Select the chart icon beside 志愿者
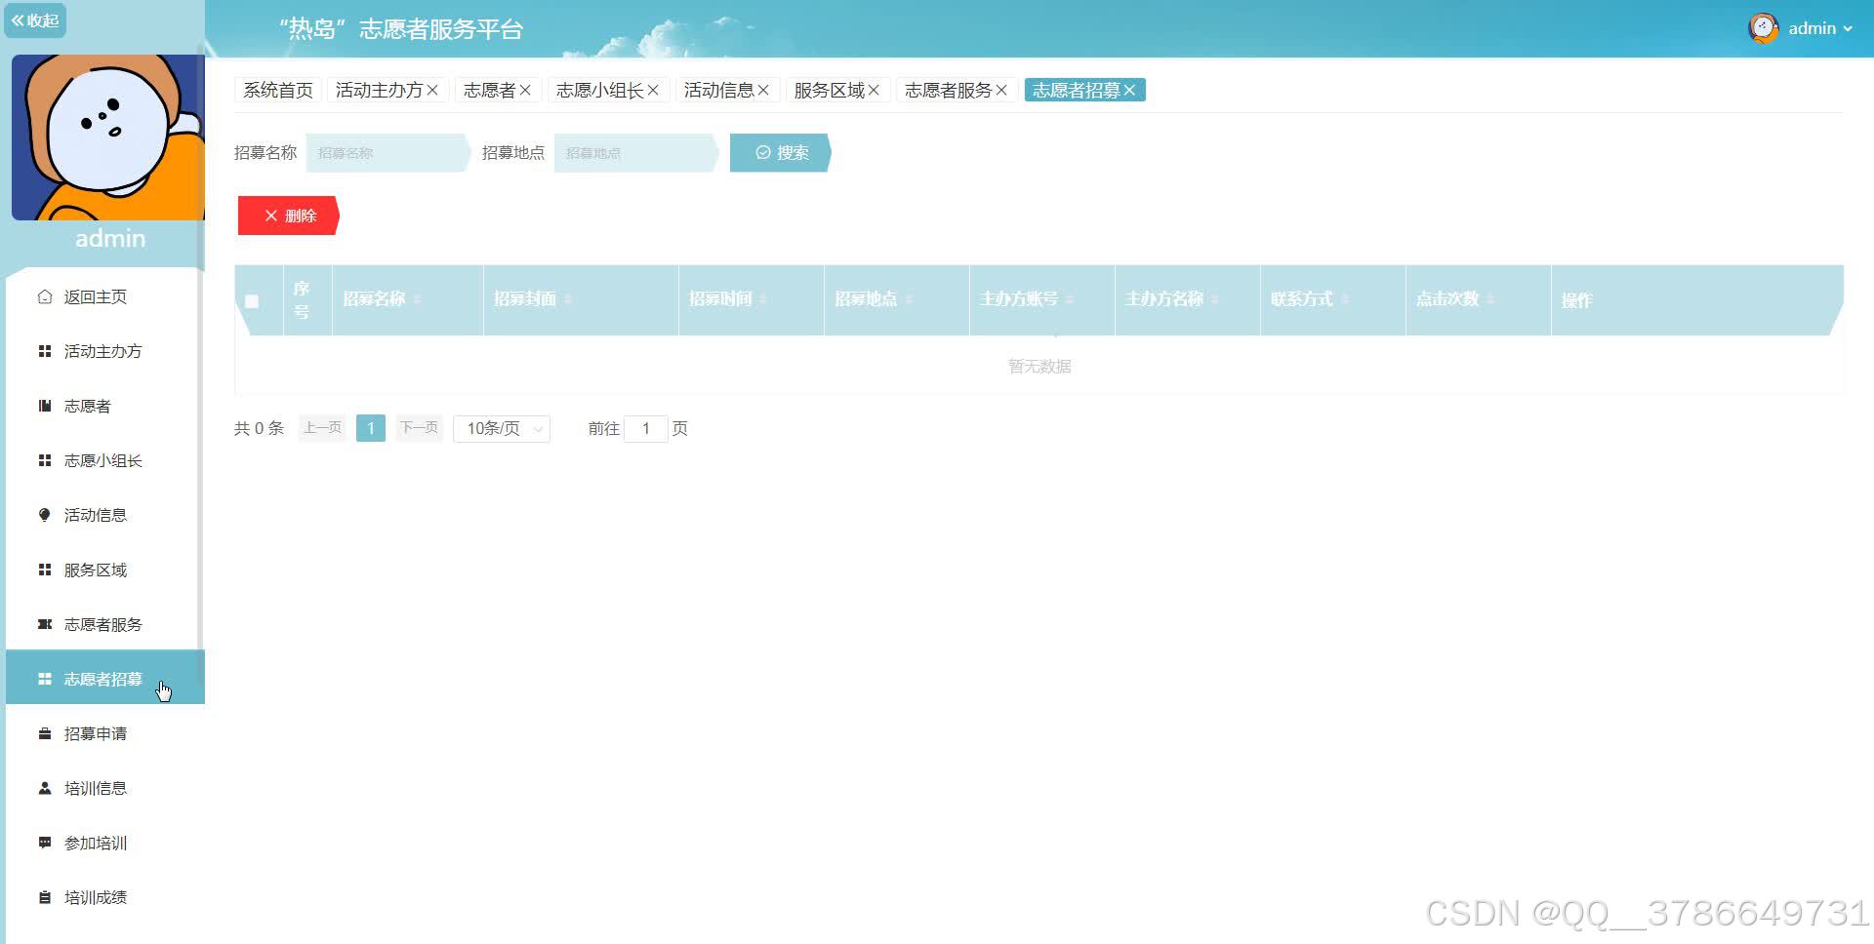The image size is (1874, 944). tap(44, 406)
